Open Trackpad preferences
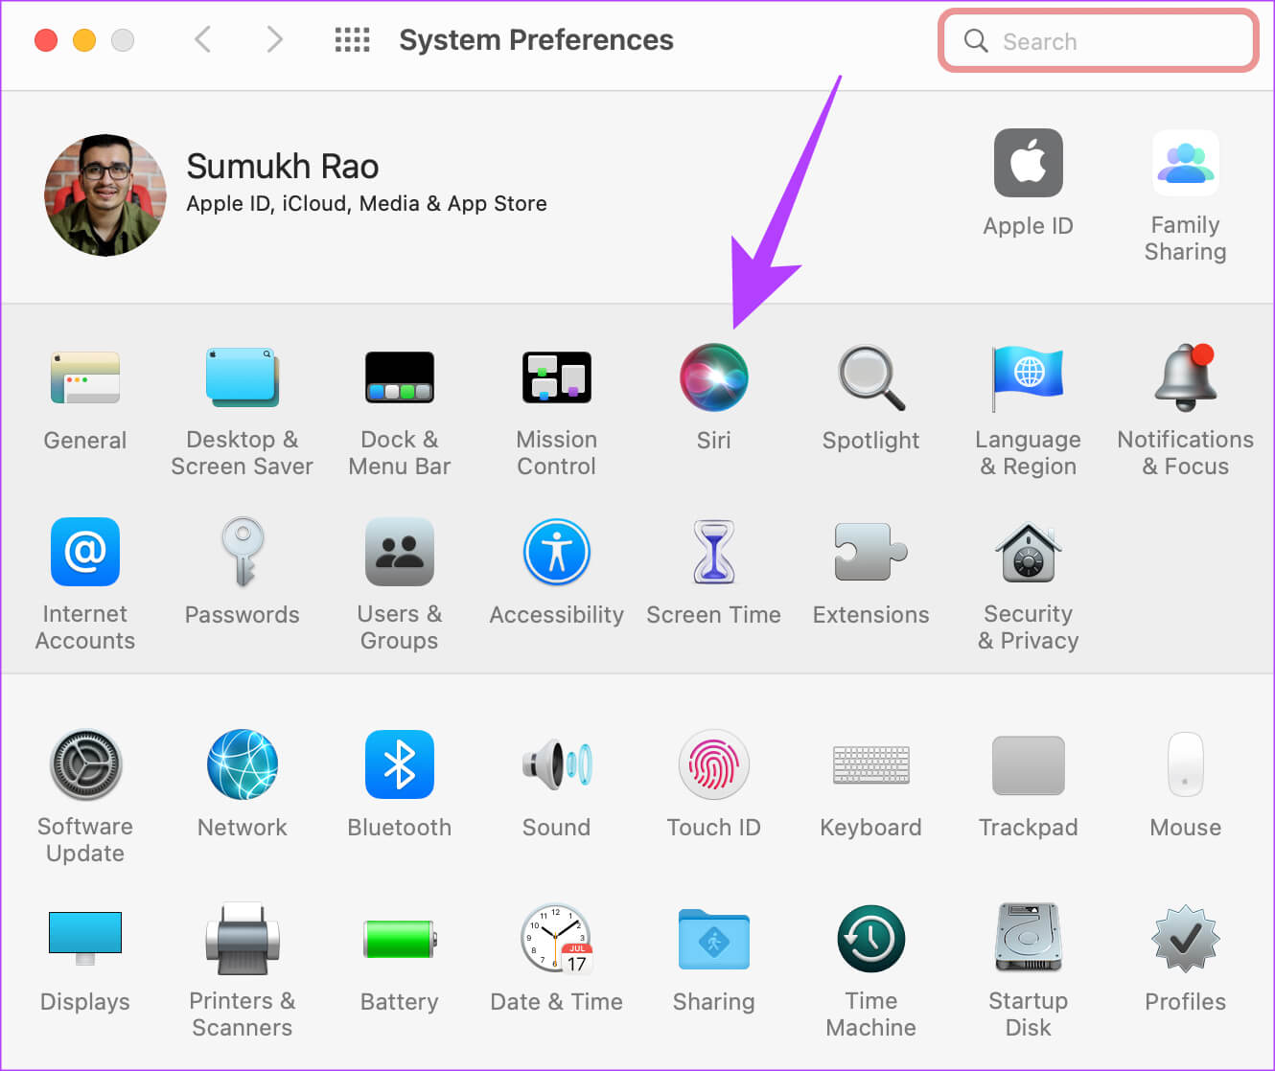 tap(1029, 764)
